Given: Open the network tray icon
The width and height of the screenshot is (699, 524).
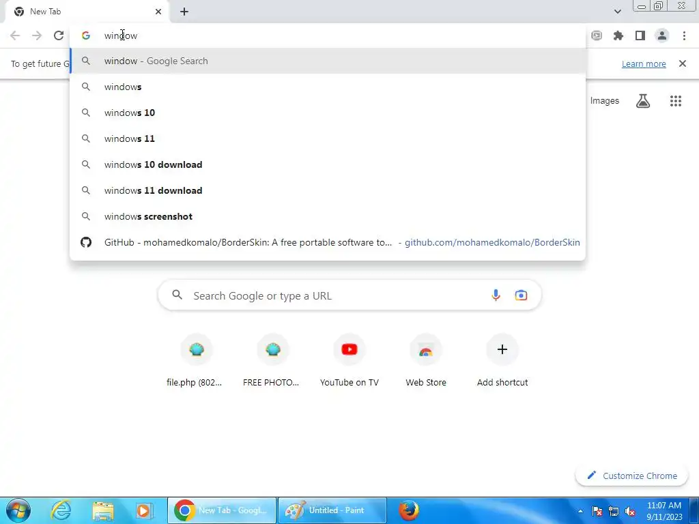Looking at the screenshot, I should coord(614,511).
